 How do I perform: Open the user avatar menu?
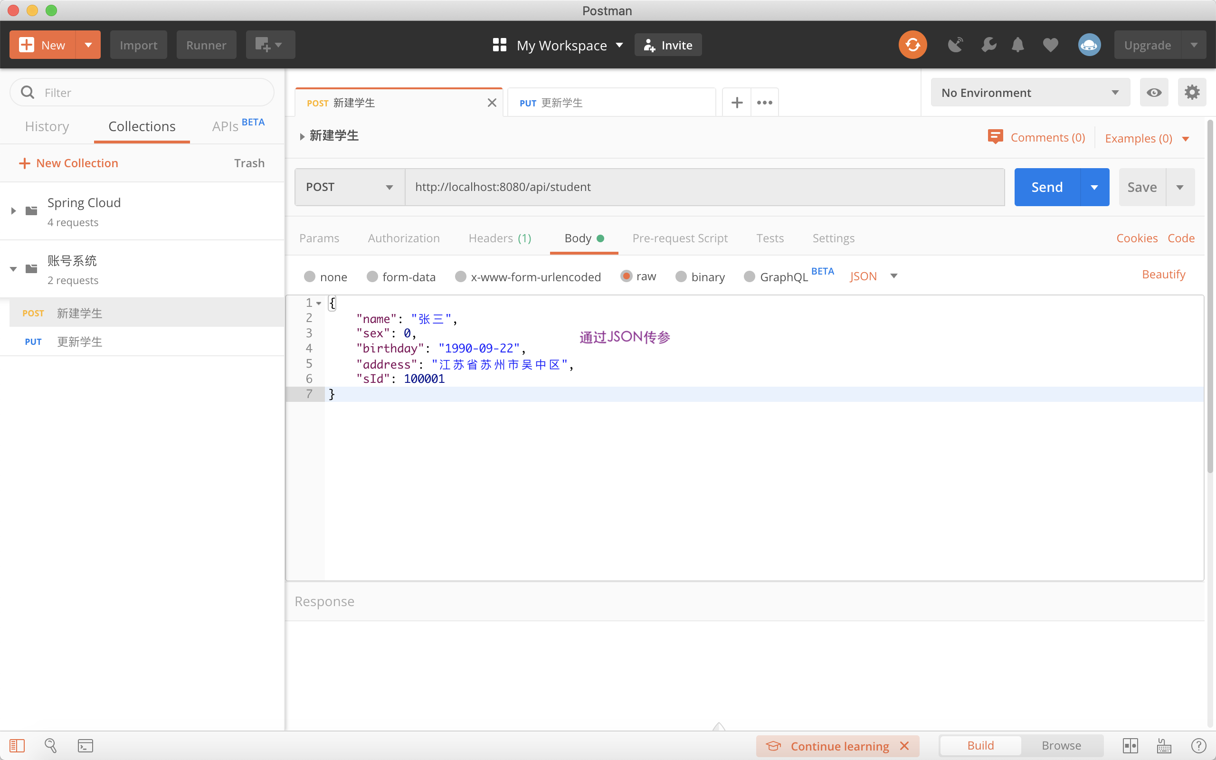pyautogui.click(x=1089, y=45)
